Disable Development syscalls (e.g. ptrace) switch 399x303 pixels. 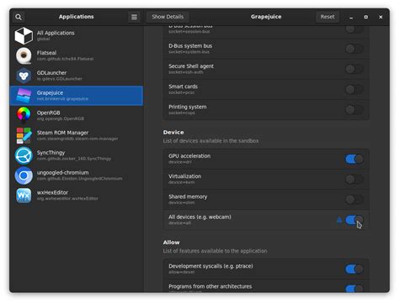point(354,269)
